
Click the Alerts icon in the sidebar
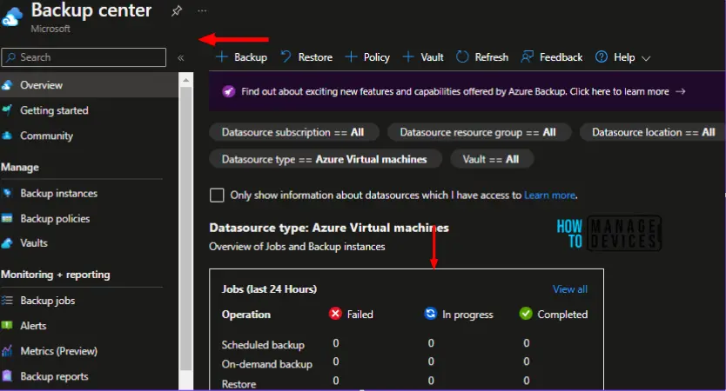(x=7, y=325)
